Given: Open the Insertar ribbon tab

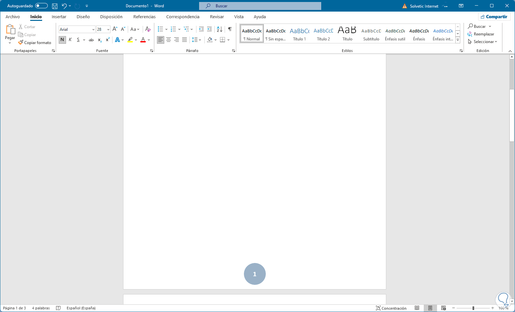Looking at the screenshot, I should 59,17.
